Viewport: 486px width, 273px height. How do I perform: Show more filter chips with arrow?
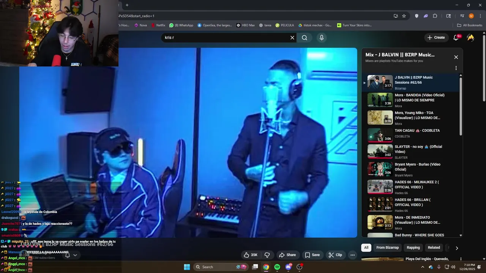click(457, 248)
